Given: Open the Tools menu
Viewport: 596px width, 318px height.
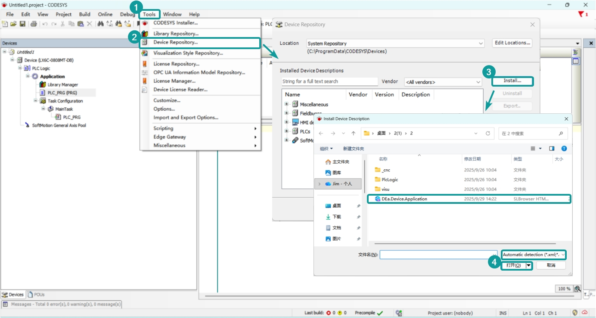Looking at the screenshot, I should (x=149, y=14).
